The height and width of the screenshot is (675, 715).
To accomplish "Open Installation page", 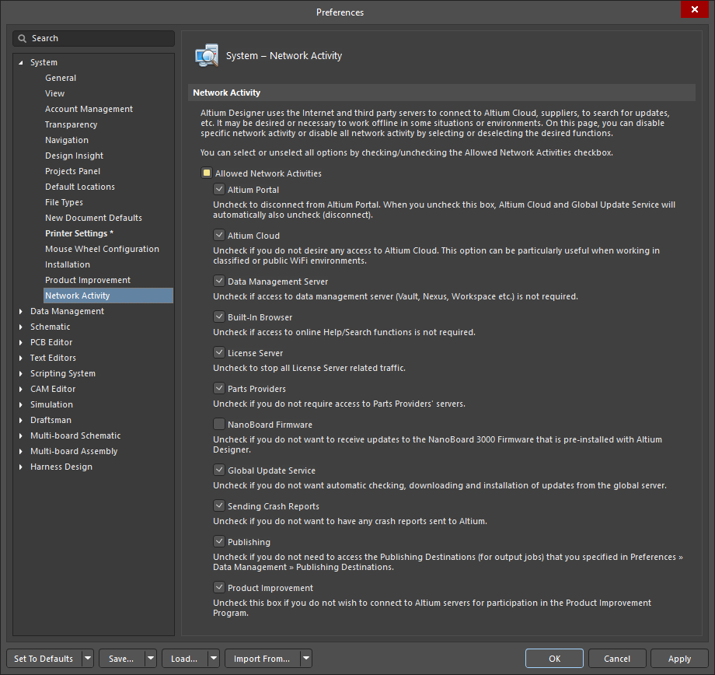I will 68,264.
